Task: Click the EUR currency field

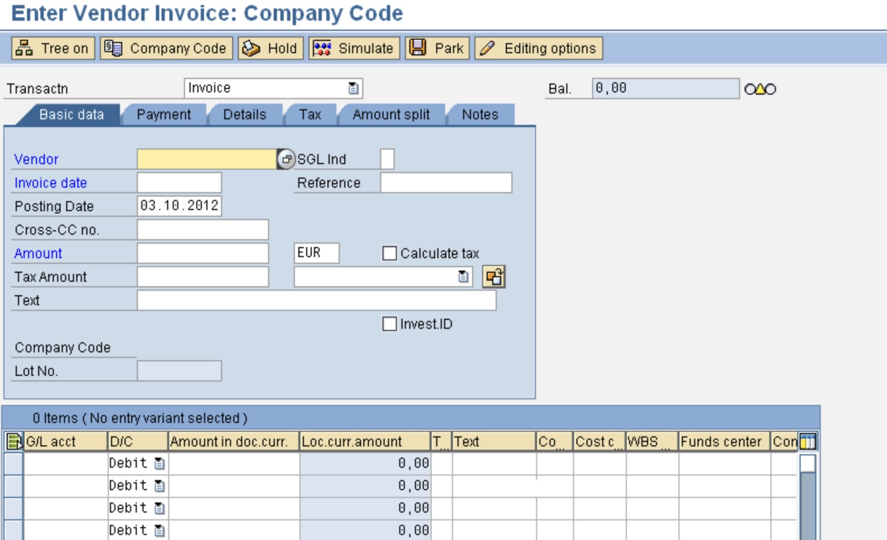Action: [317, 253]
